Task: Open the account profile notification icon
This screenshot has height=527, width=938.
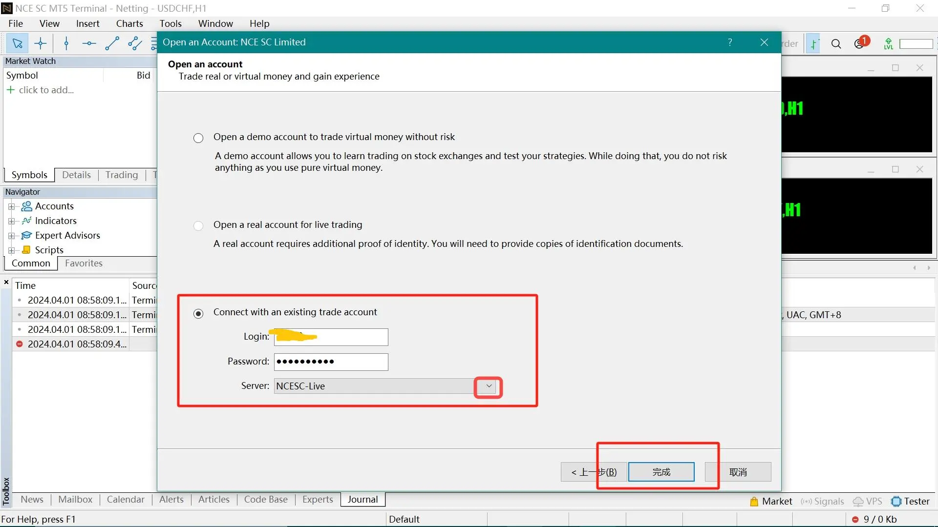Action: pyautogui.click(x=861, y=43)
